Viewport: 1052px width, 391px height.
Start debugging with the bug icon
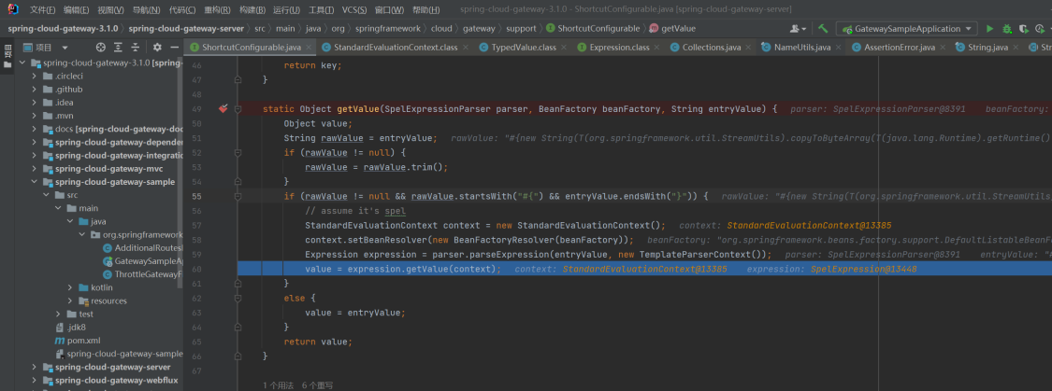[1006, 29]
